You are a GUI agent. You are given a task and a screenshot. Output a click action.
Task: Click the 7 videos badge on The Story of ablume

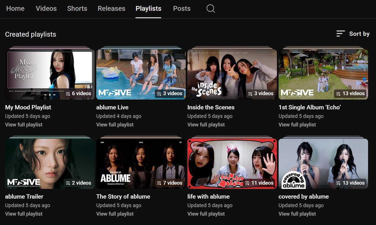click(170, 183)
